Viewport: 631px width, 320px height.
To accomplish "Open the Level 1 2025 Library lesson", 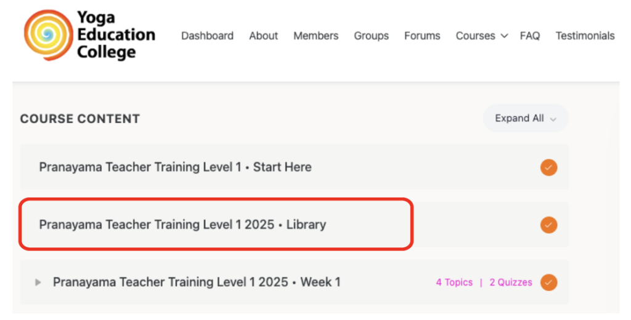I will tap(182, 225).
